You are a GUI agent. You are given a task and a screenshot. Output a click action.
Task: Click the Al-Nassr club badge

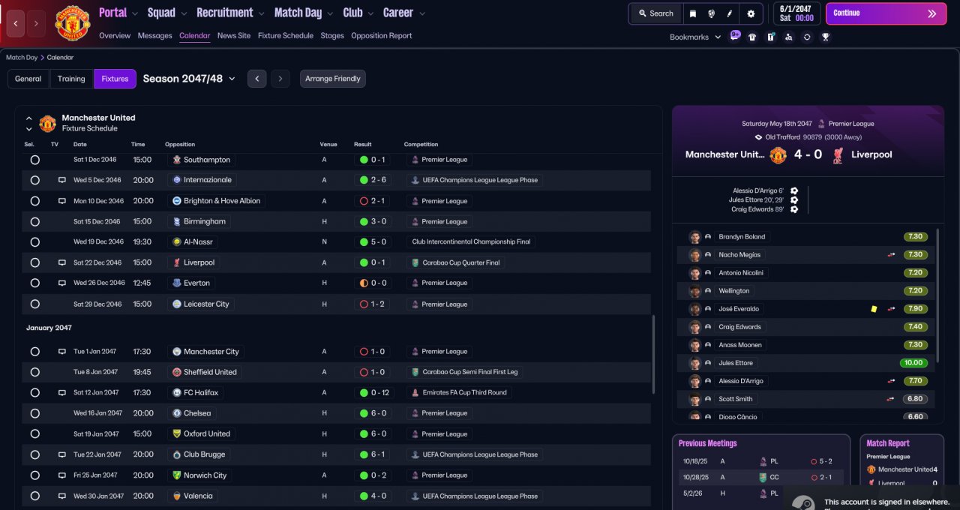click(x=177, y=242)
